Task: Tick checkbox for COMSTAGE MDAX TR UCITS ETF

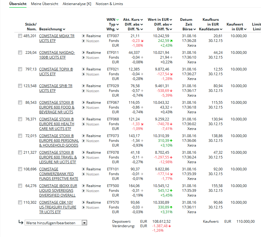Action: [x=20, y=36]
